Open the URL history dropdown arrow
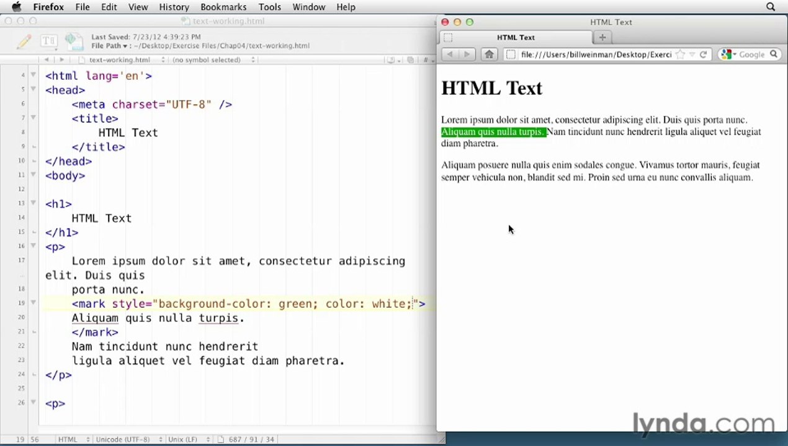788x446 pixels. pos(691,55)
